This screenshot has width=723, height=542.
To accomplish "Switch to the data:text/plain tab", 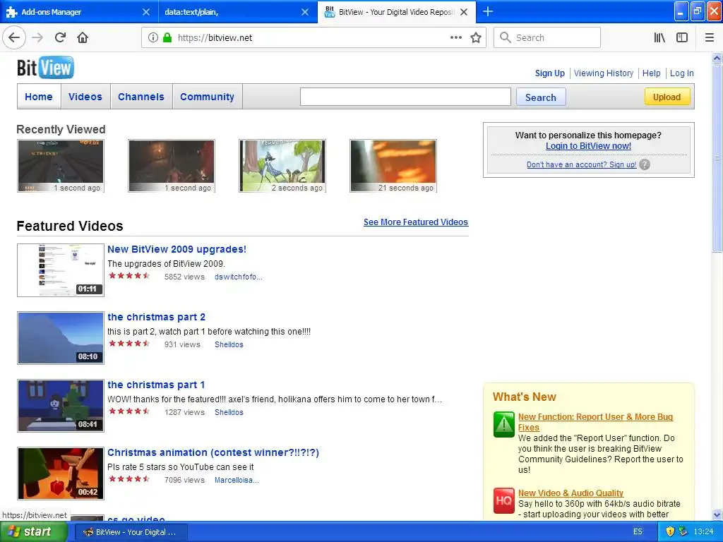I will [x=237, y=12].
